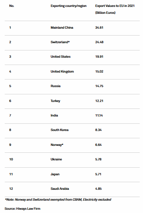Select the 'Ukraine' country cell

point(56,159)
